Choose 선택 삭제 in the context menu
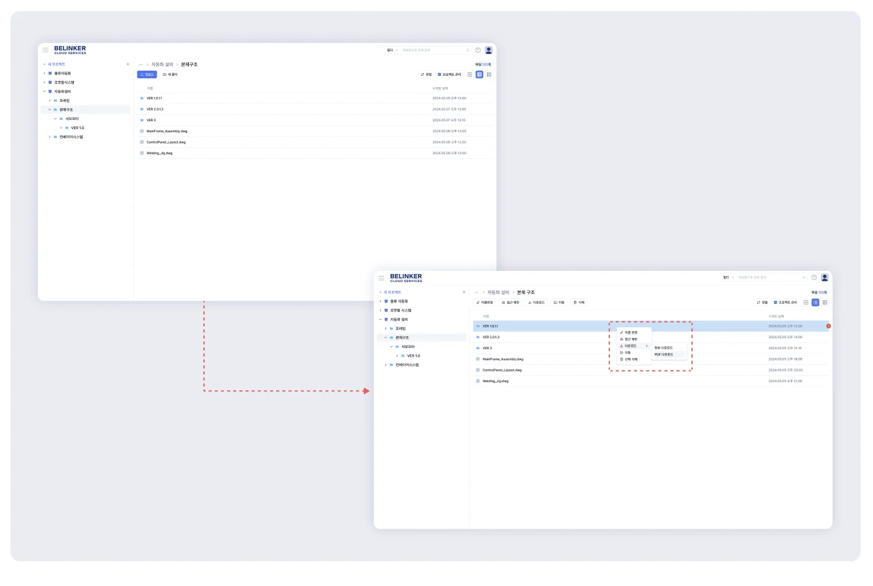Viewport: 873px width, 586px height. pyautogui.click(x=634, y=359)
